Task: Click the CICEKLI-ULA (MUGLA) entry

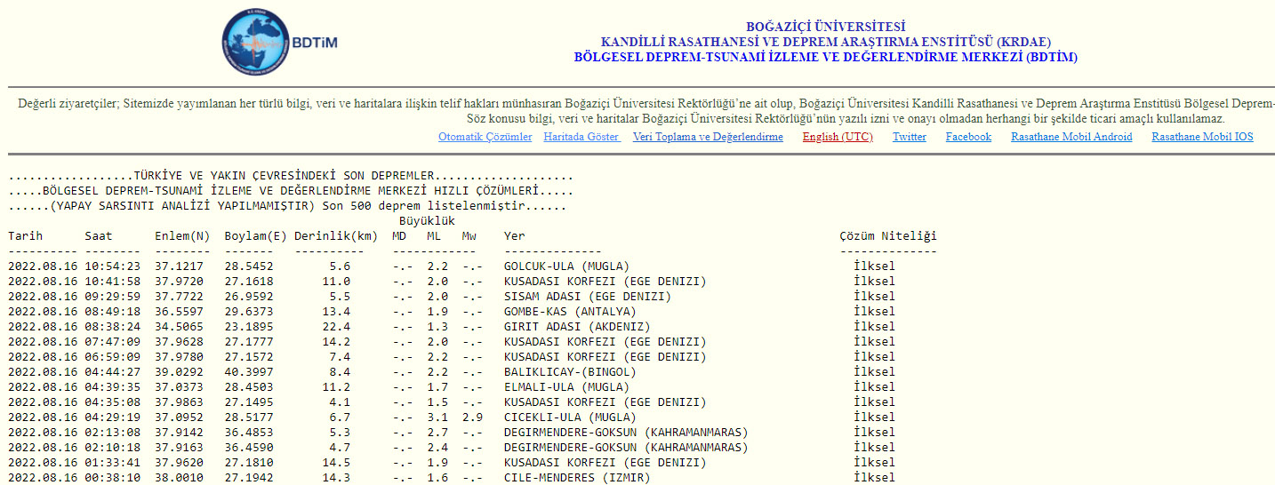Action: pyautogui.click(x=569, y=417)
